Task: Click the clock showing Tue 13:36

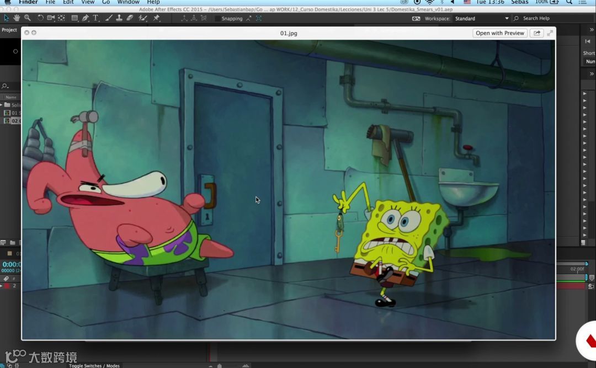Action: coord(490,2)
